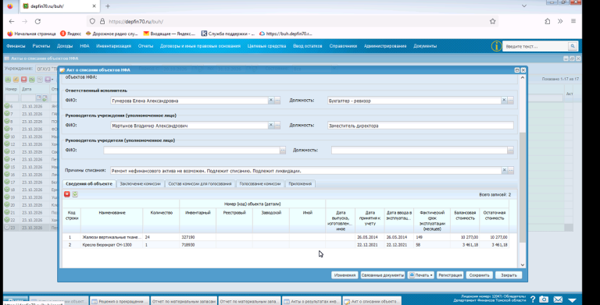Open lookup for Мартынов Владимир Александрович field
Screen dimensions: 600x305
(x=277, y=125)
